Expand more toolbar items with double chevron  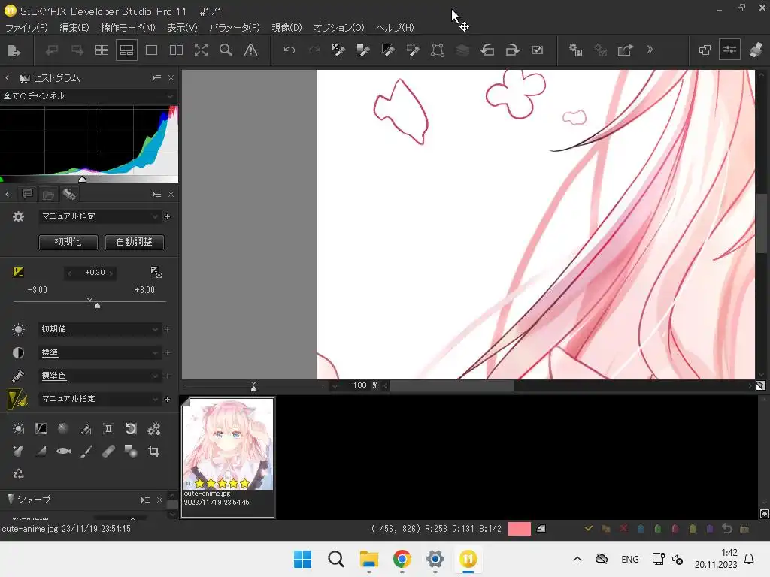(x=650, y=50)
